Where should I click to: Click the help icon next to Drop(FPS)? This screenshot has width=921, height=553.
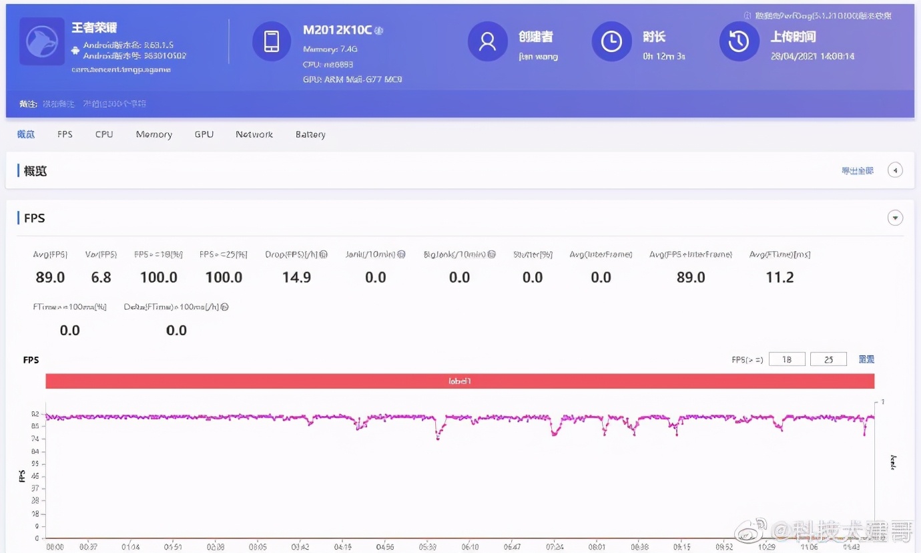323,254
